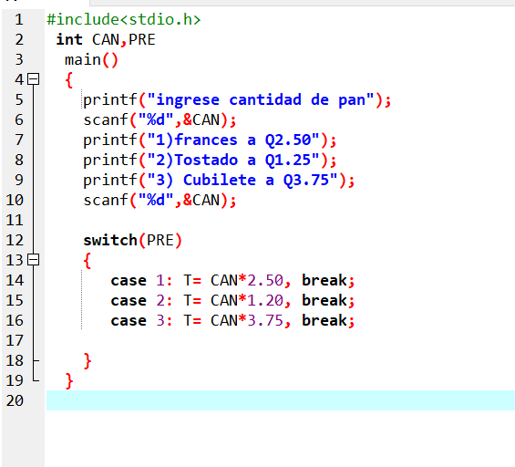Click the "3) Cubilete a Q3.75" string
The image size is (515, 467).
pyautogui.click(x=242, y=180)
